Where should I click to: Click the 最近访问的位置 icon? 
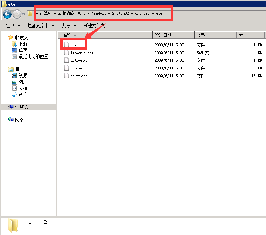point(14,56)
